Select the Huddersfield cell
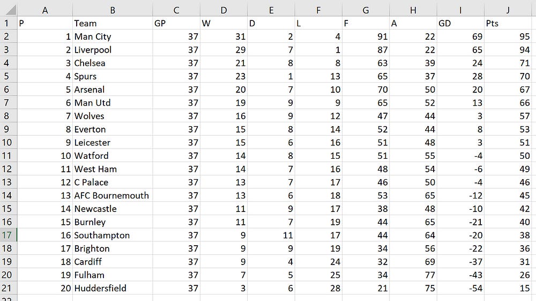This screenshot has width=536, height=301. (113, 288)
